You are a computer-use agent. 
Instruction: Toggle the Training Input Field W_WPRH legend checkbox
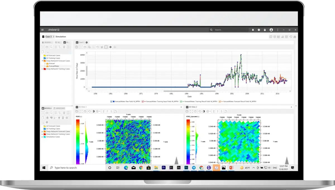143,101
